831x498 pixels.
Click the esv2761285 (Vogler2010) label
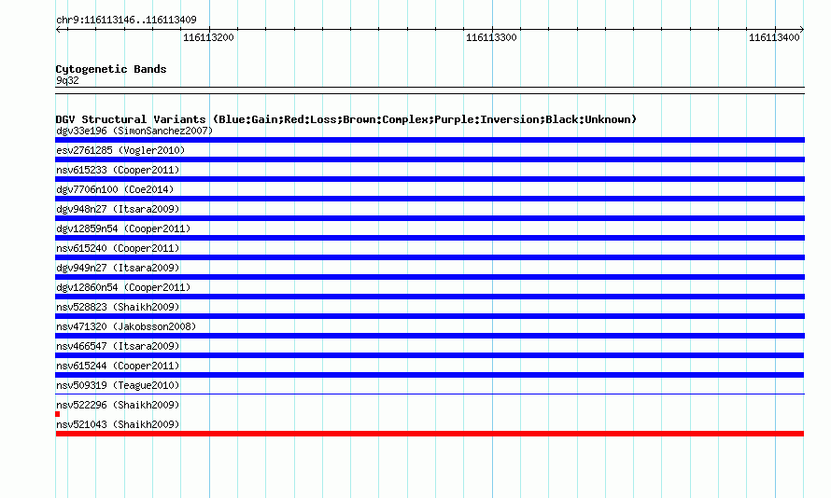coord(120,150)
